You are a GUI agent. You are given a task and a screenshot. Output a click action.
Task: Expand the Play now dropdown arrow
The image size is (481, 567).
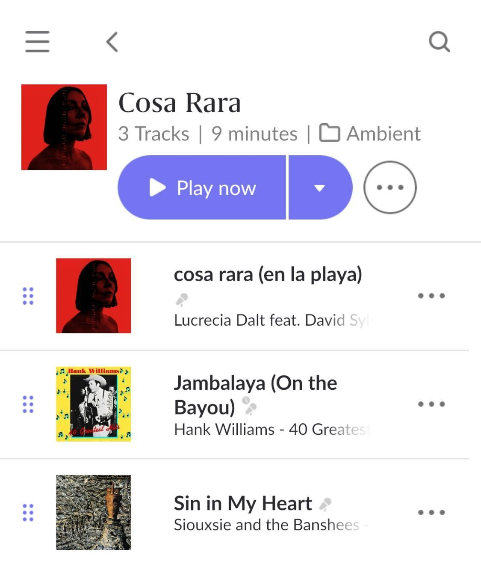coord(320,187)
